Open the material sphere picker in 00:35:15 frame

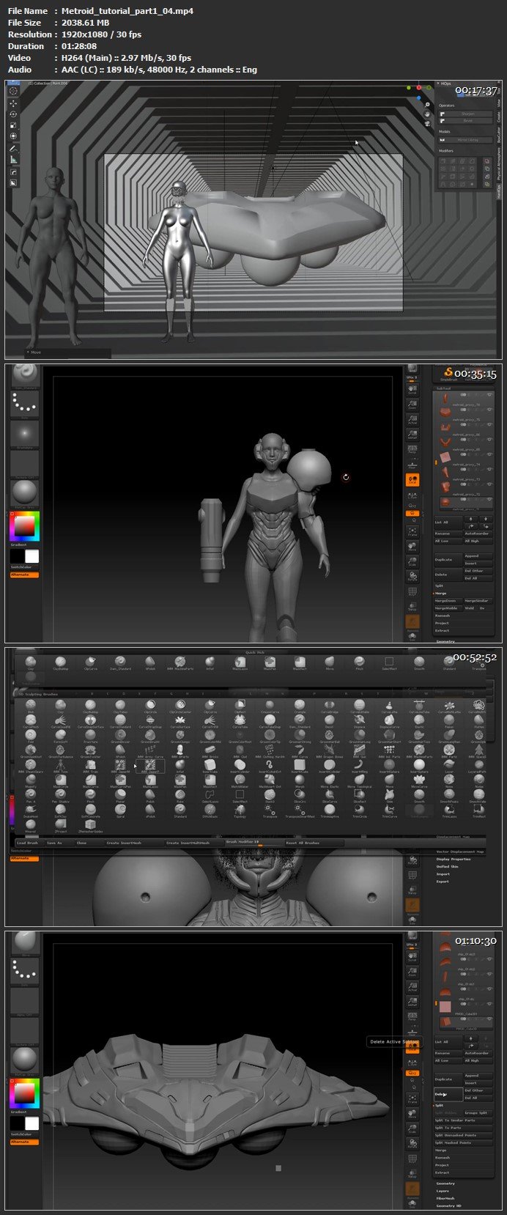click(25, 492)
